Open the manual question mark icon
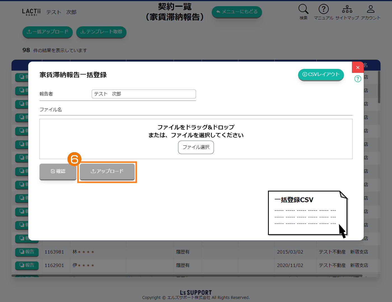The height and width of the screenshot is (302, 392). 323,9
